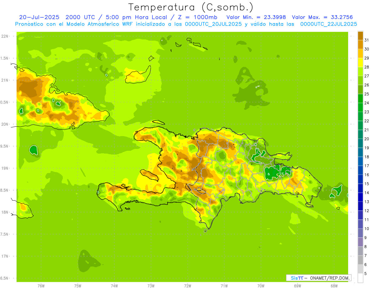
Task: Click the colorbar scale label '31'
Action: tap(367, 40)
